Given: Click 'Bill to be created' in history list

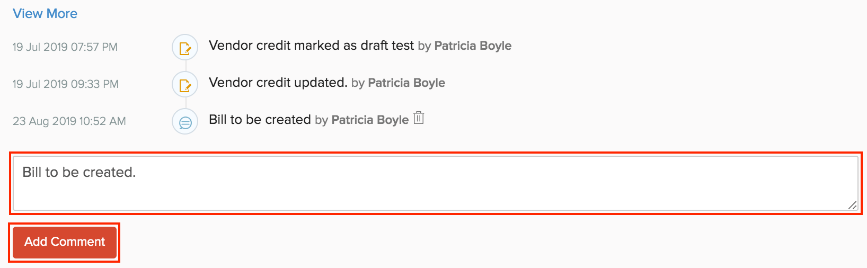Looking at the screenshot, I should click(260, 120).
